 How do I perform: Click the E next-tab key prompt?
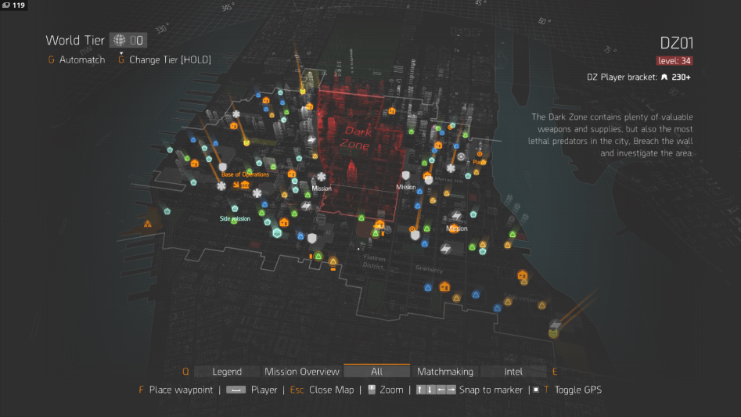[x=555, y=372]
